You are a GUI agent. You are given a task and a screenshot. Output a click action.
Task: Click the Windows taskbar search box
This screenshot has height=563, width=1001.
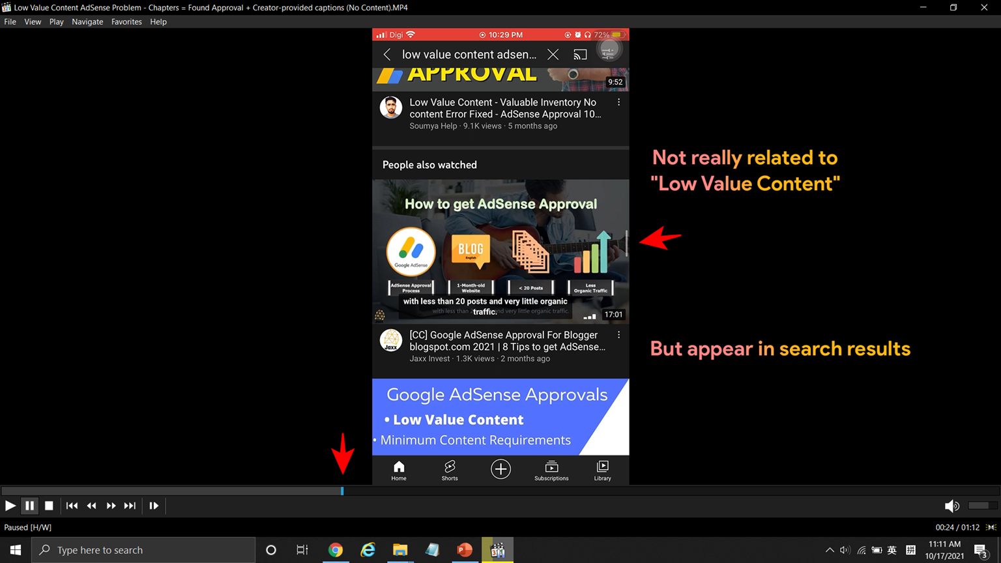[x=143, y=550]
